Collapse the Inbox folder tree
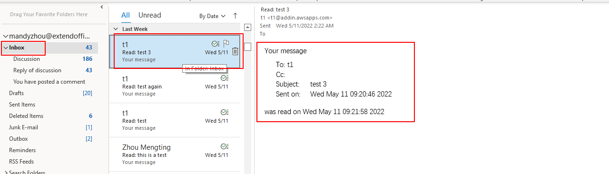 pyautogui.click(x=6, y=48)
